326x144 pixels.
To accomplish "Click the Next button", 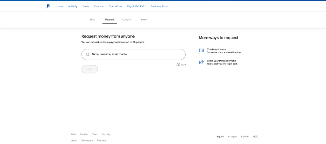I will [89, 69].
